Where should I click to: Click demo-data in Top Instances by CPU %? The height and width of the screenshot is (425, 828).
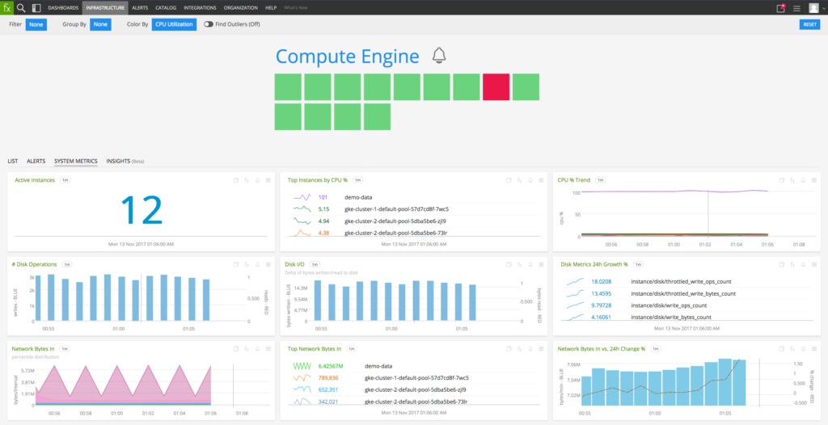(x=357, y=197)
